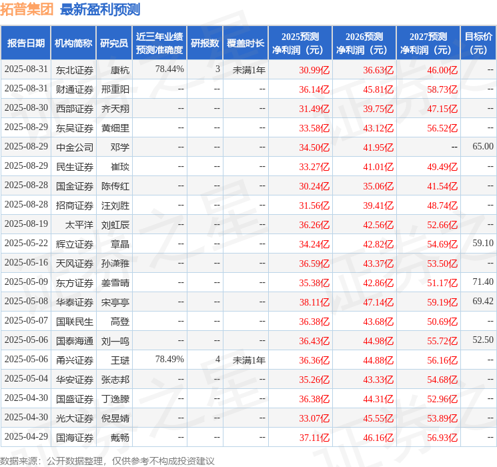The height and width of the screenshot is (467, 497).
Task: Click the 69.42 target price
Action: (483, 301)
